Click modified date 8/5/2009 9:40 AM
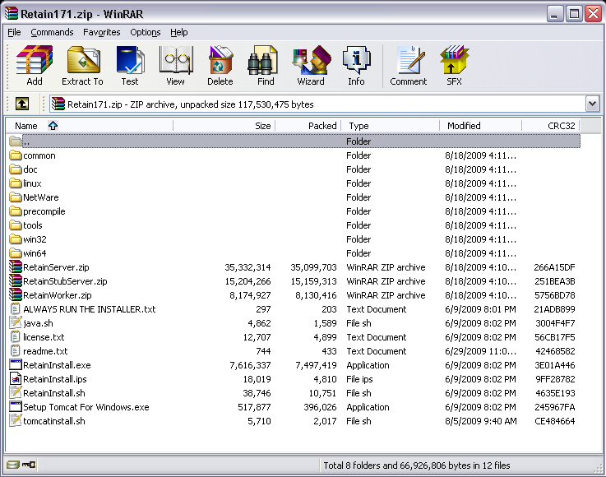 [x=480, y=420]
